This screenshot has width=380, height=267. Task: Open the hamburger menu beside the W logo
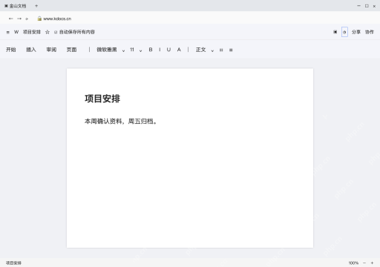pyautogui.click(x=8, y=32)
